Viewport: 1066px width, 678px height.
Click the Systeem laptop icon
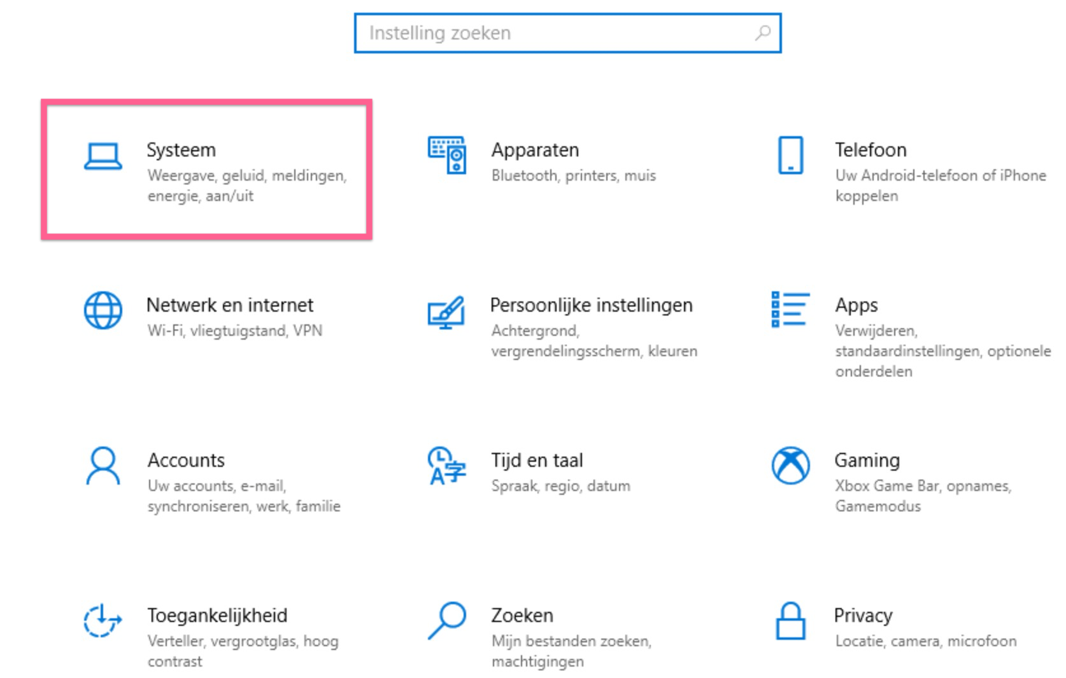(x=103, y=156)
